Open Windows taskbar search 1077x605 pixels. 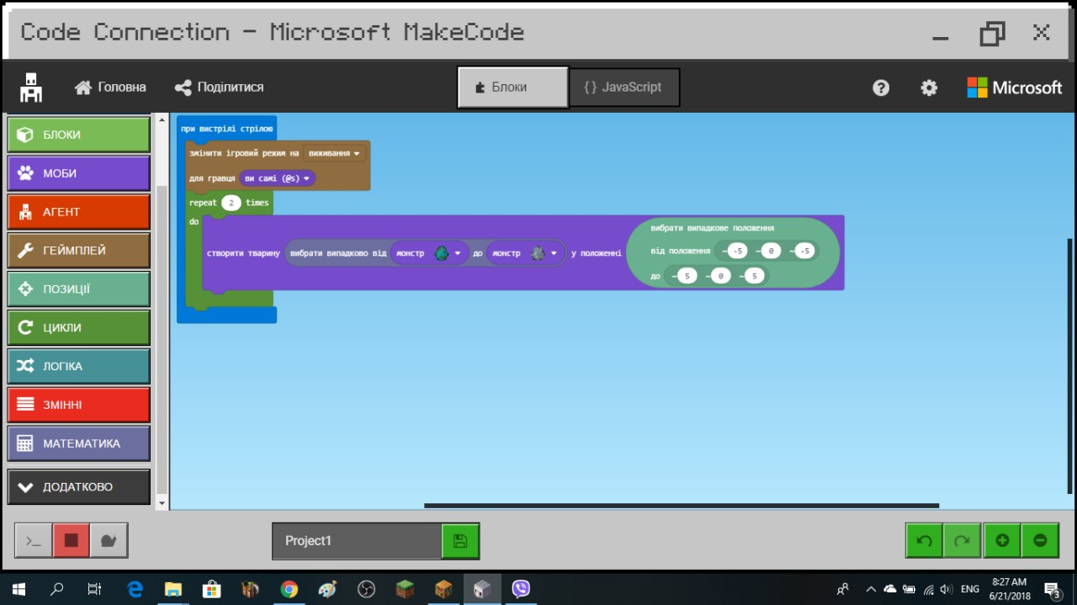[x=57, y=589]
